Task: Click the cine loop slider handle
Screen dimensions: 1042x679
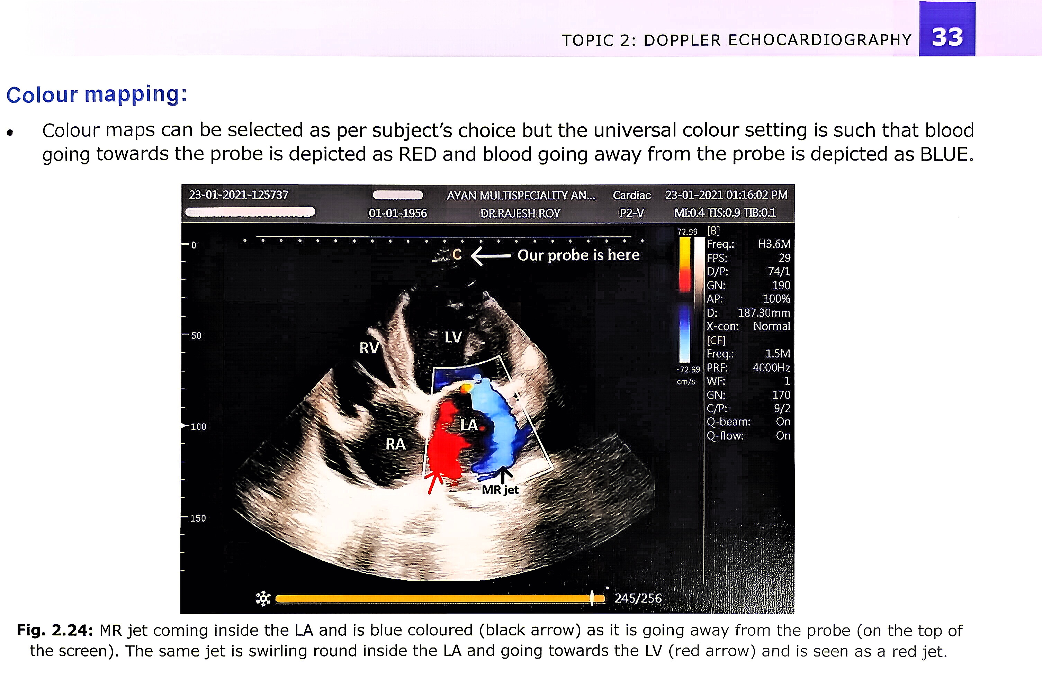Action: [592, 598]
